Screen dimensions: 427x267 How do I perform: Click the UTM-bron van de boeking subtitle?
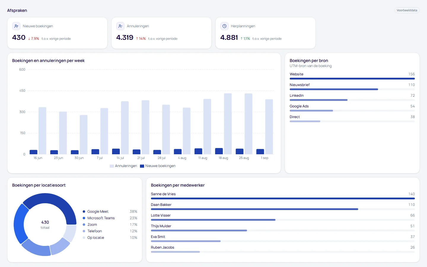point(310,66)
